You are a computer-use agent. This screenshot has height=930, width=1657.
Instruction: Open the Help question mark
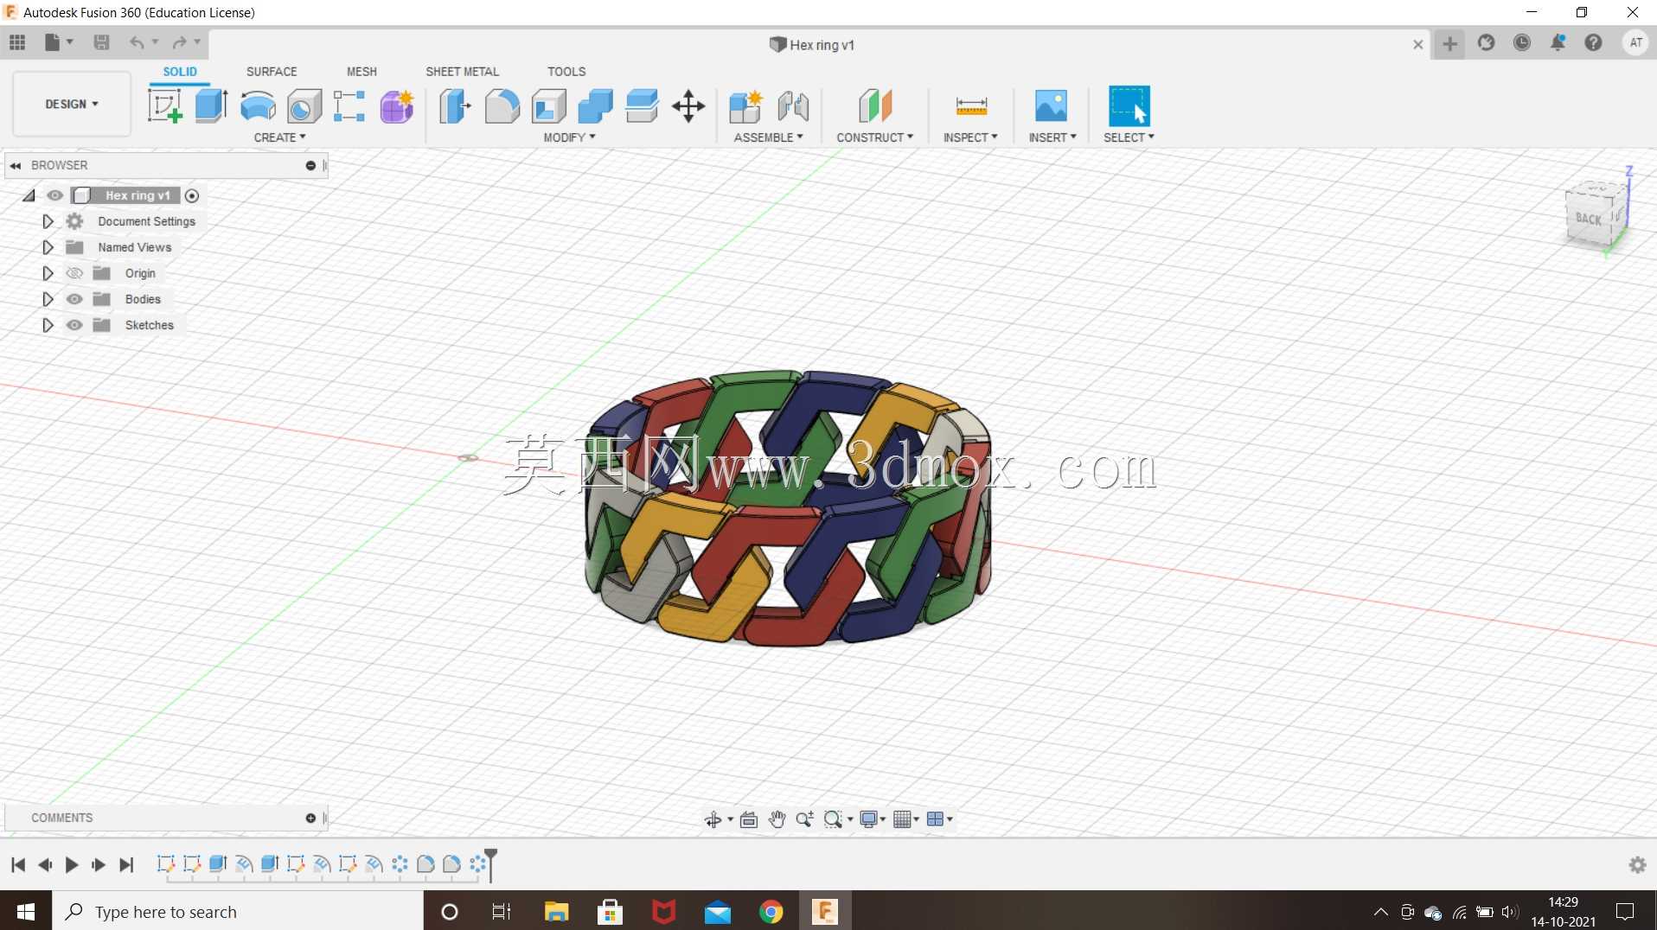pos(1593,42)
